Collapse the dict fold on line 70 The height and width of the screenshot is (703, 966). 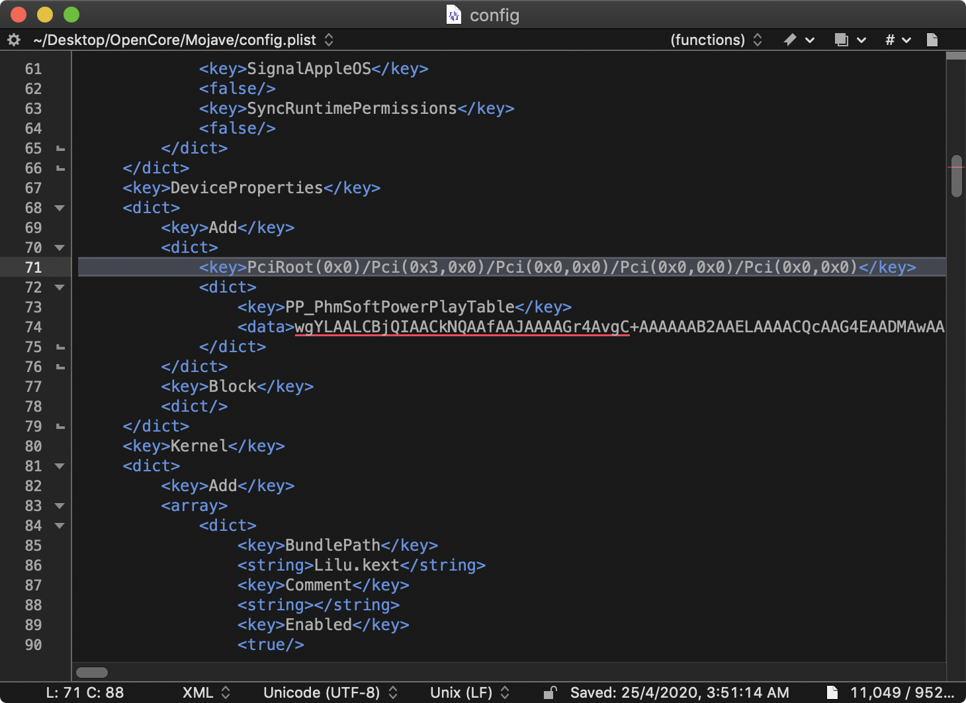pos(60,248)
